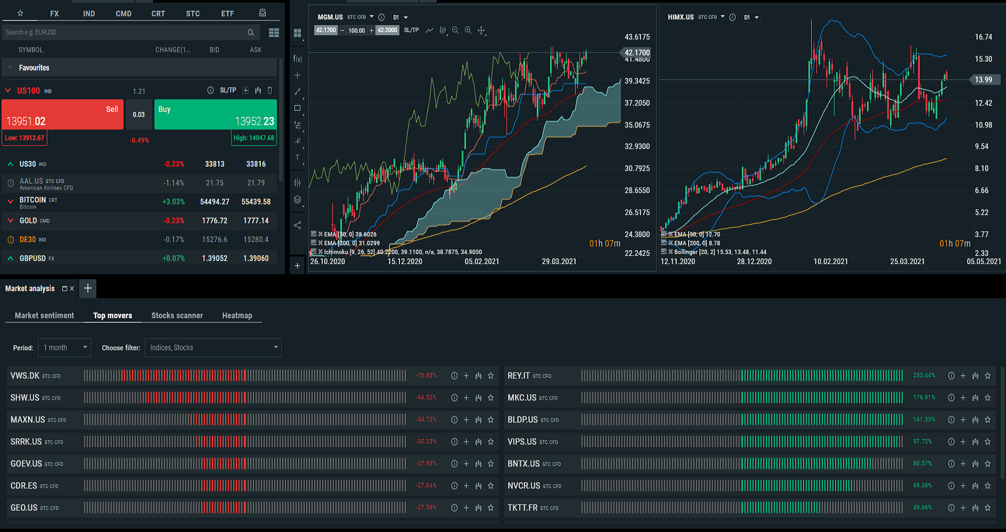Click MGM.US bid price 42.1700 button
This screenshot has width=1006, height=532.
[x=326, y=30]
